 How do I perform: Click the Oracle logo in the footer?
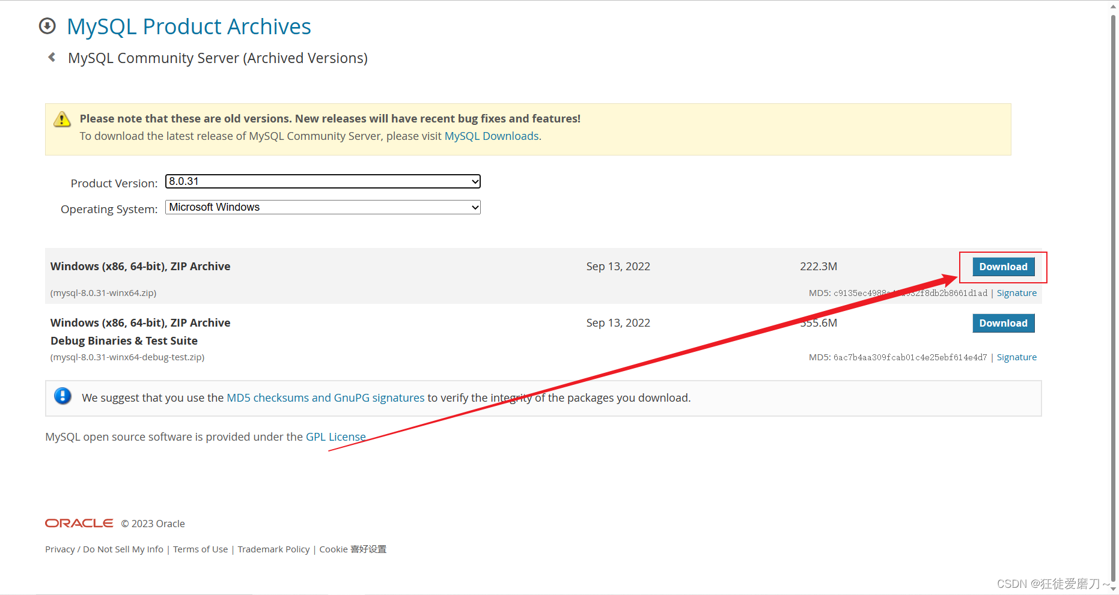coord(79,523)
